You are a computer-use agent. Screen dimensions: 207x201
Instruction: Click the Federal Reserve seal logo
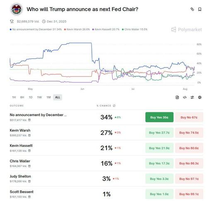pyautogui.click(x=17, y=9)
